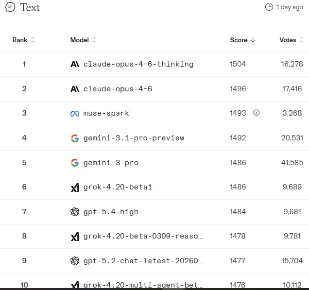
Task: Click the Text chat bubble icon
Action: point(10,8)
